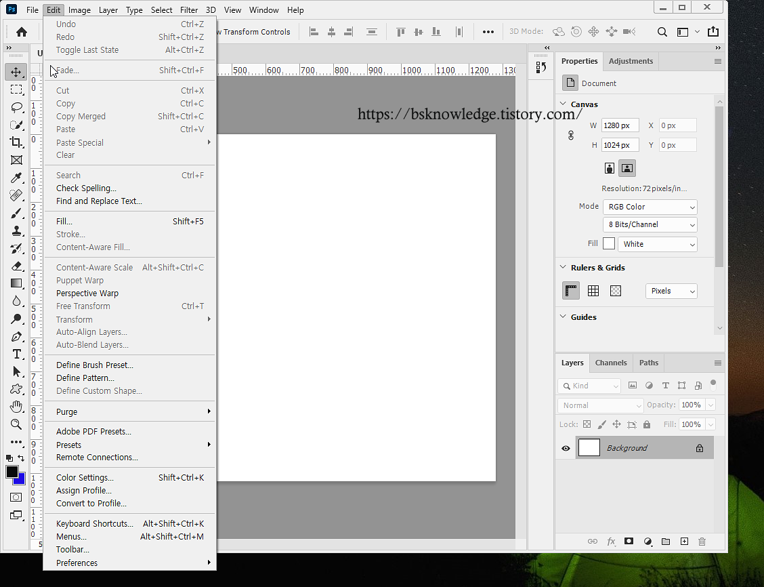Click the Home icon in options bar

22,32
